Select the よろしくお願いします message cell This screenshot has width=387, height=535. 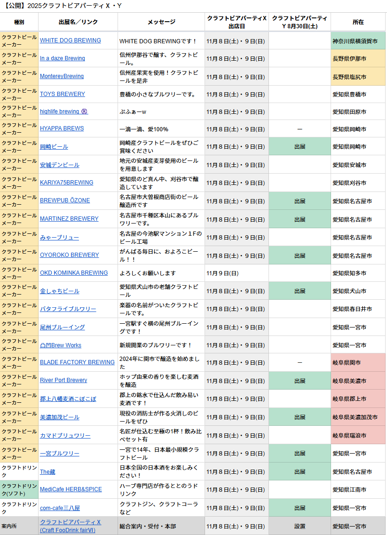[x=161, y=273]
